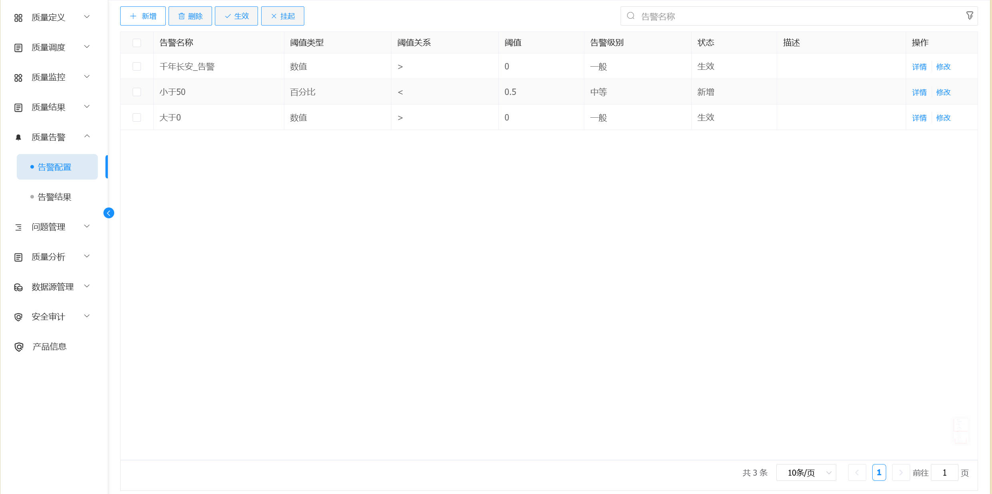
Task: Click the 问题管理 list icon
Action: click(18, 227)
